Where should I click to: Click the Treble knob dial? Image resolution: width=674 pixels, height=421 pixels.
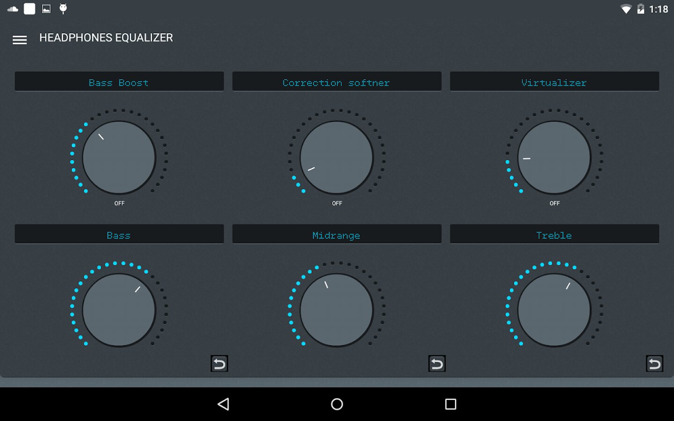pos(554,310)
